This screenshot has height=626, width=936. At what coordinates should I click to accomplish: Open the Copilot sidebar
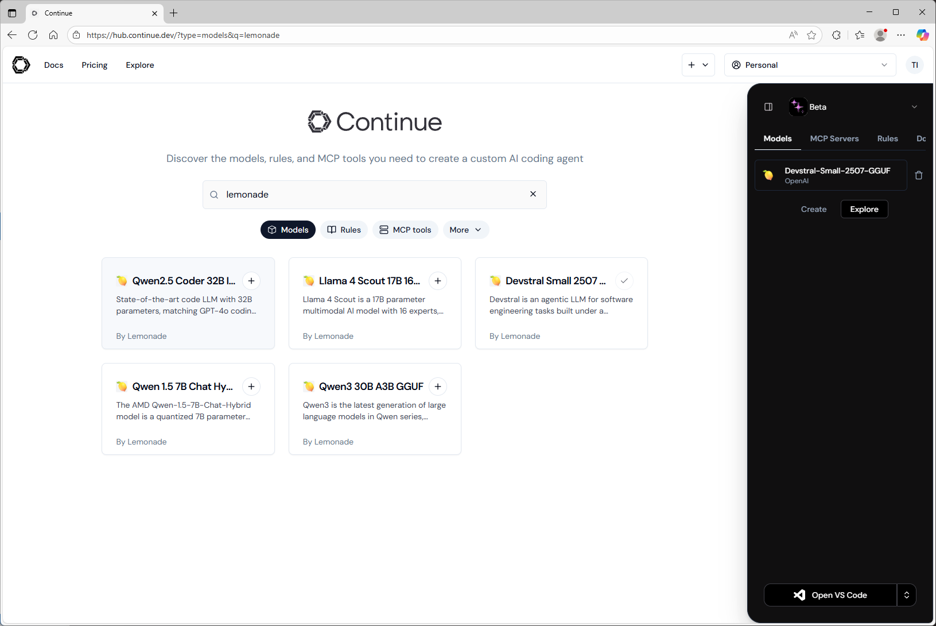(922, 35)
